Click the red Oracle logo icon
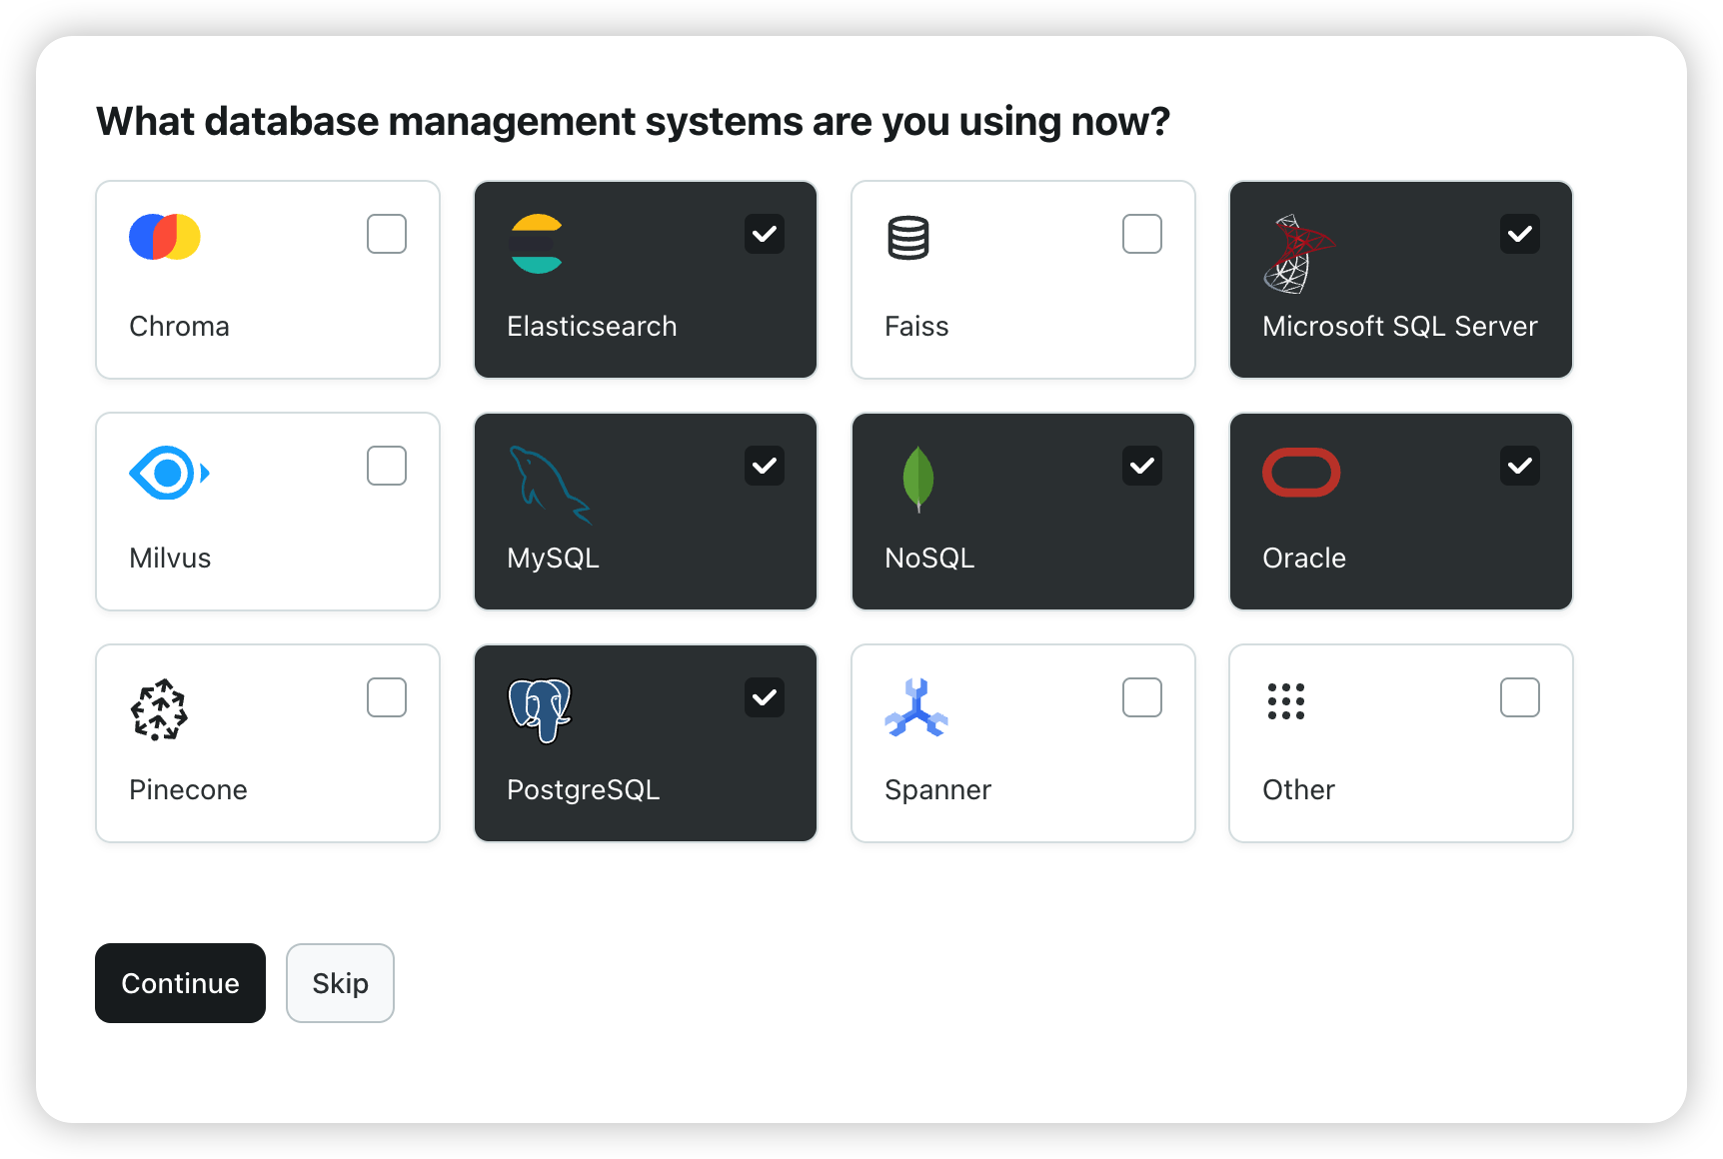This screenshot has height=1159, width=1723. pos(1300,473)
